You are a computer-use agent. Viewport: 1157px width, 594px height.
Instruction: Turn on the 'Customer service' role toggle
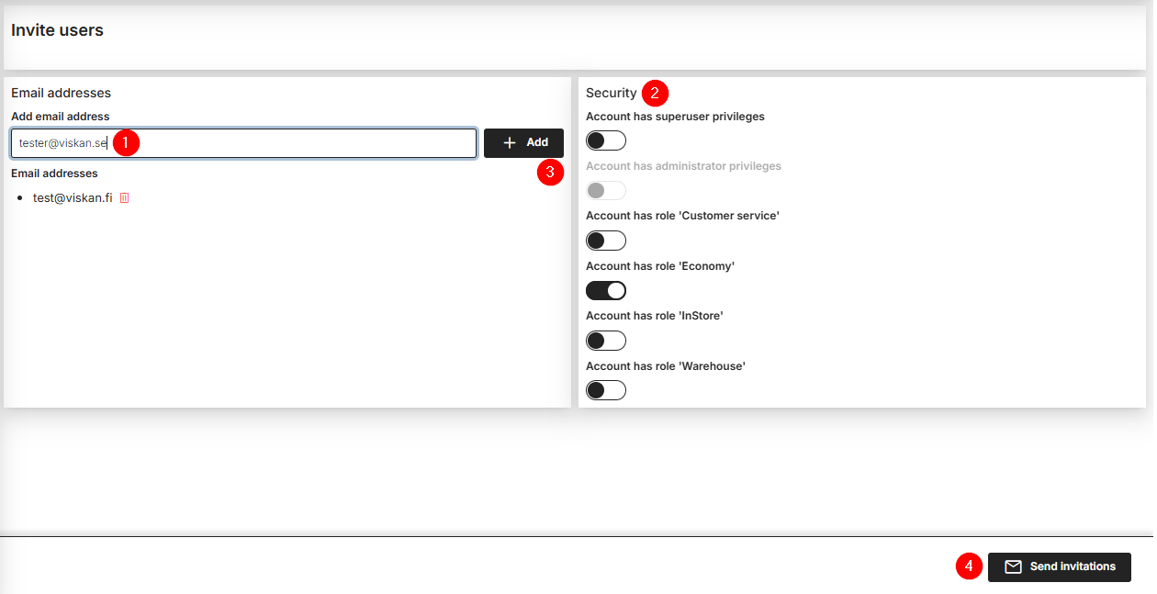[x=606, y=241]
